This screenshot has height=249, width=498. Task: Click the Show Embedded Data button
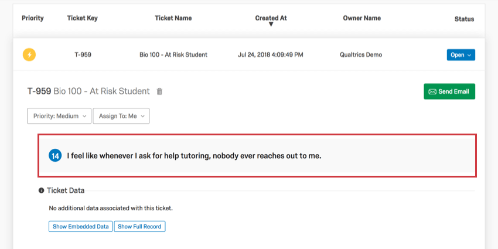(x=81, y=227)
